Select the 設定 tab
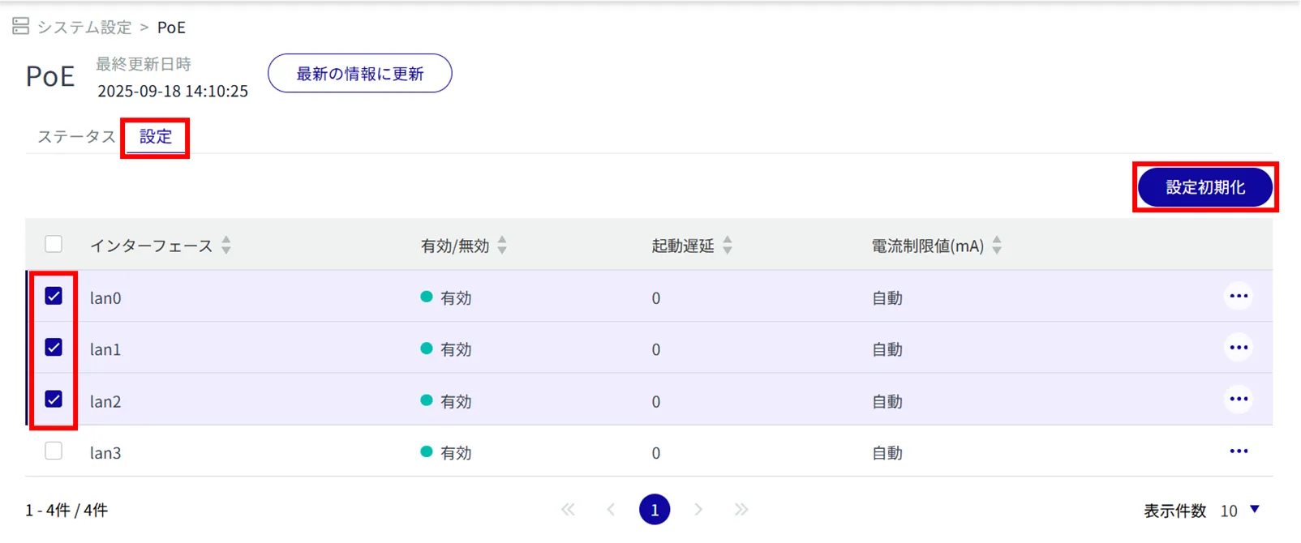The height and width of the screenshot is (543, 1301). pyautogui.click(x=155, y=137)
